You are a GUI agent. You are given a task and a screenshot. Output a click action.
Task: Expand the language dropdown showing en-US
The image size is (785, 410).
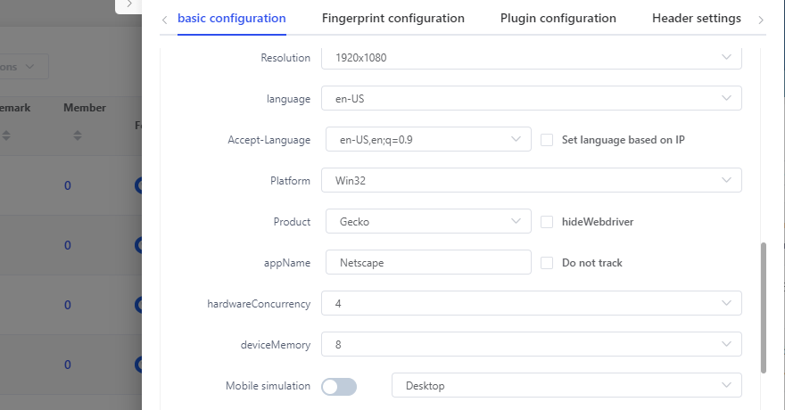[531, 99]
